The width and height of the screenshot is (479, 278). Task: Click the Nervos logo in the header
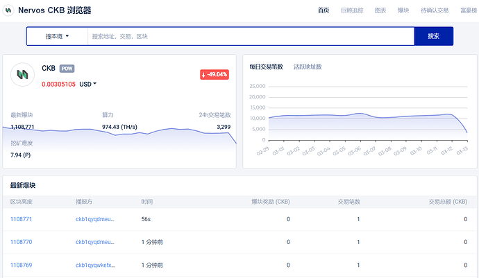[x=8, y=10]
